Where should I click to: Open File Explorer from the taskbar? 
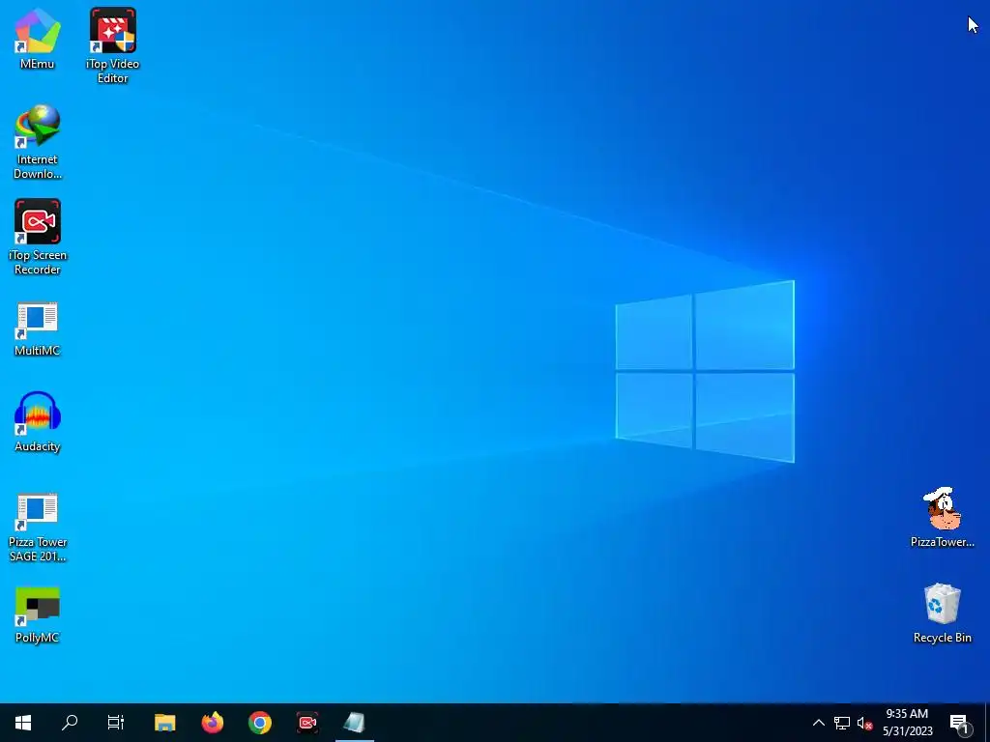(x=165, y=723)
